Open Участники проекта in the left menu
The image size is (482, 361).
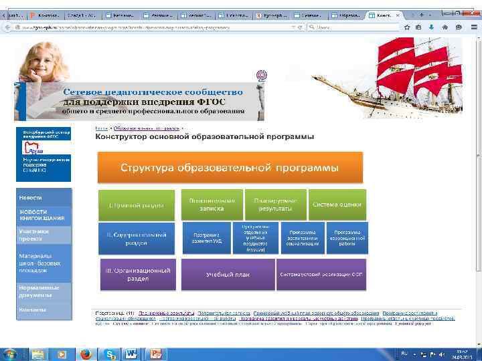pyautogui.click(x=44, y=235)
